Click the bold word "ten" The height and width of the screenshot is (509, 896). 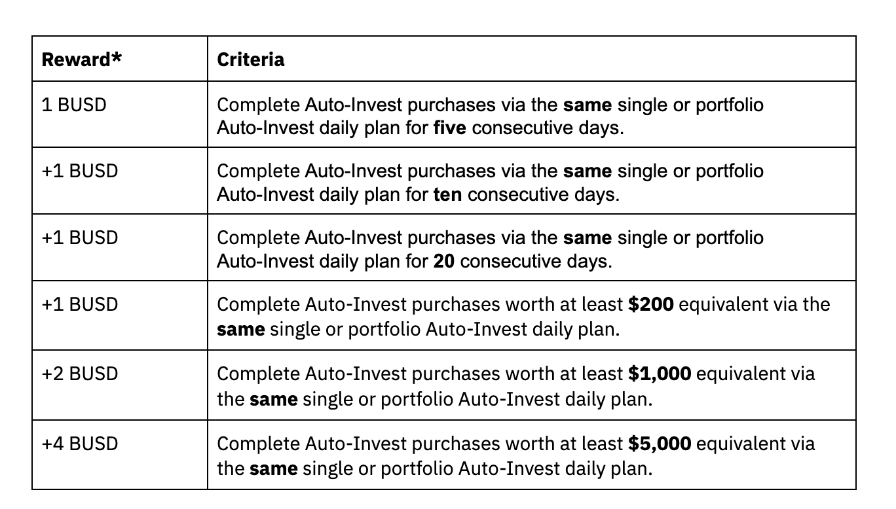point(447,194)
